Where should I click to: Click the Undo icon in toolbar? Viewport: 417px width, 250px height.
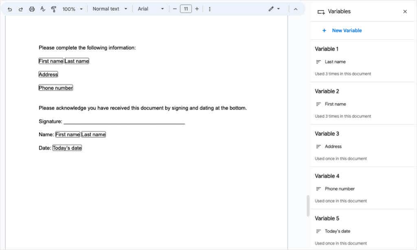[x=10, y=9]
